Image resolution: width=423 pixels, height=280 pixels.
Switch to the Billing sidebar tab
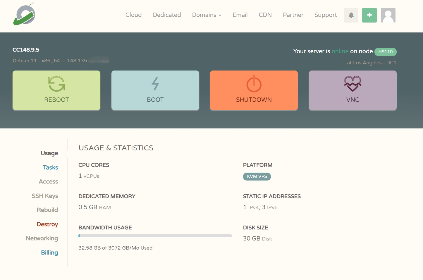(49, 252)
